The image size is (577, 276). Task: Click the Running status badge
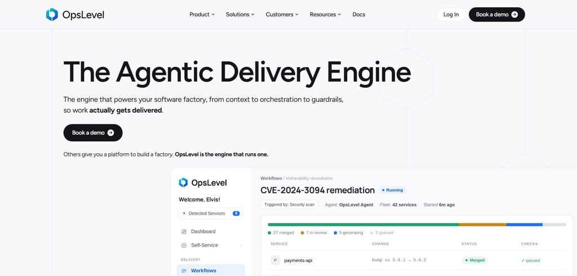coord(393,190)
